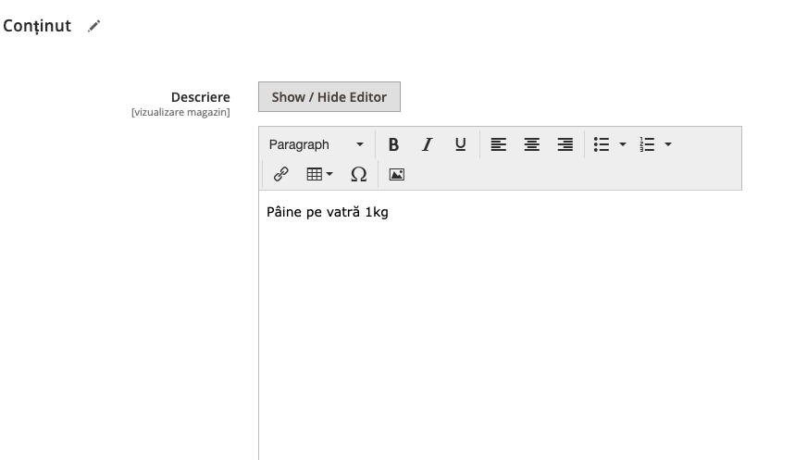Align text to the right
This screenshot has height=460, width=795.
coord(565,144)
